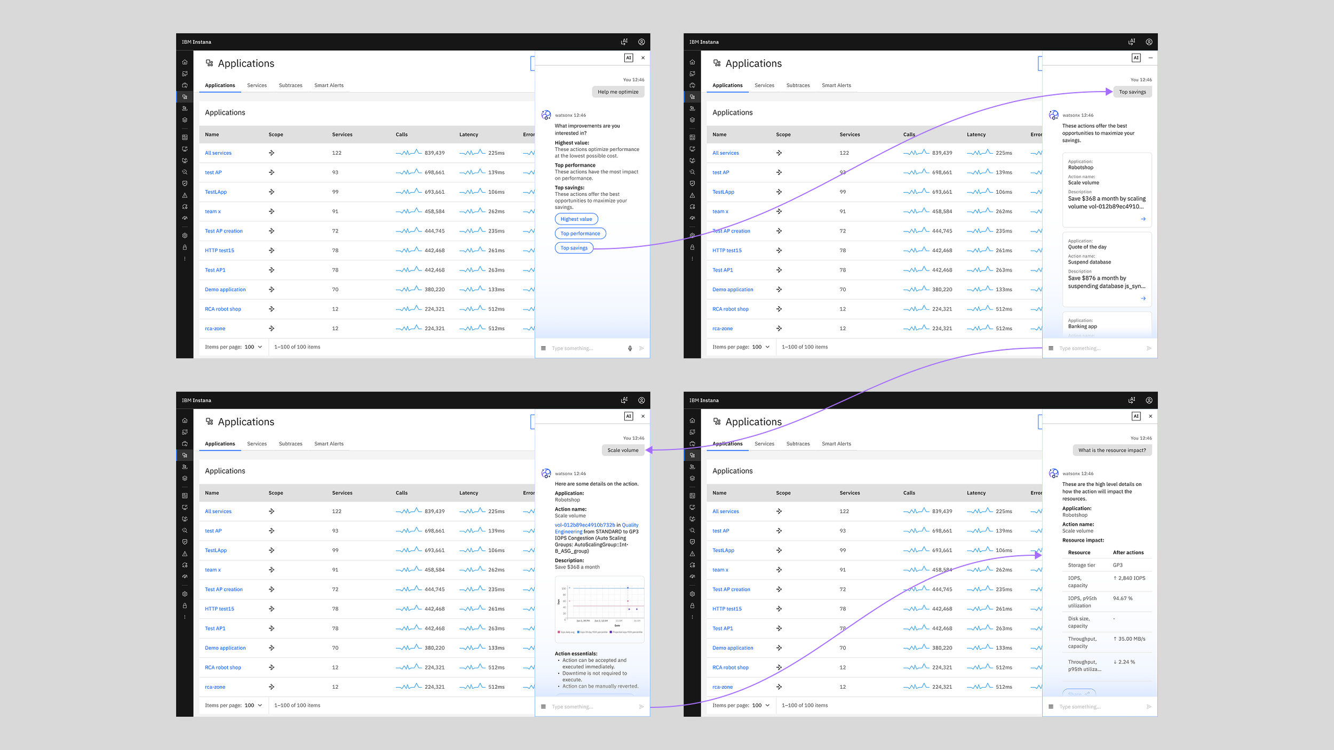Viewport: 1334px width, 750px height.
Task: Open user profile icon in Scale volume window
Action: point(641,400)
